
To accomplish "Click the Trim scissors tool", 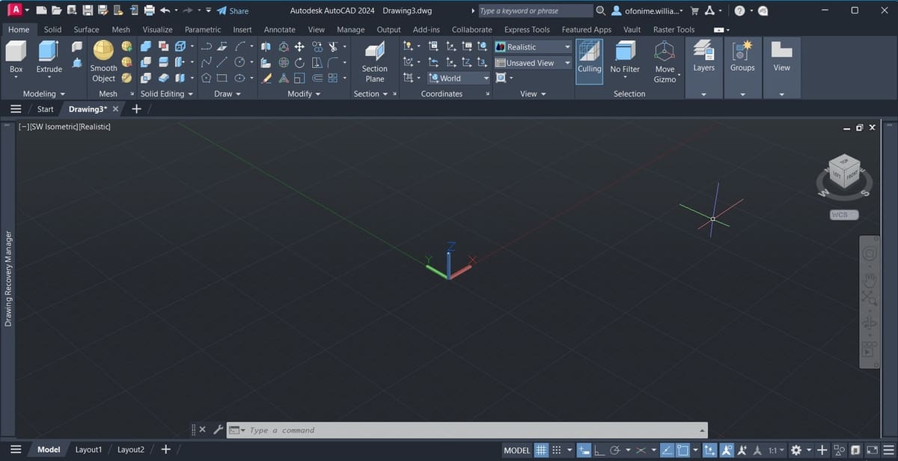I will click(x=333, y=46).
